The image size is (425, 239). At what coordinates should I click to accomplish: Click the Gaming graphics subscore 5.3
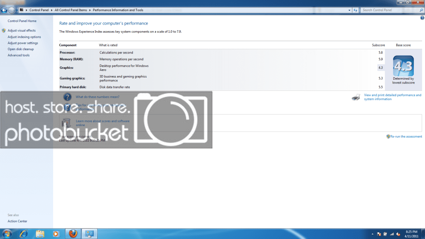tap(381, 78)
